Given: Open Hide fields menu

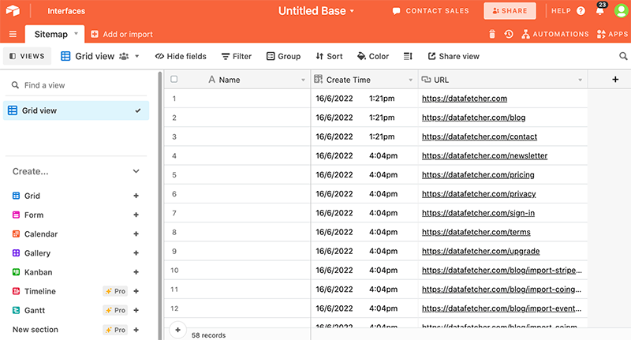Looking at the screenshot, I should [x=181, y=56].
